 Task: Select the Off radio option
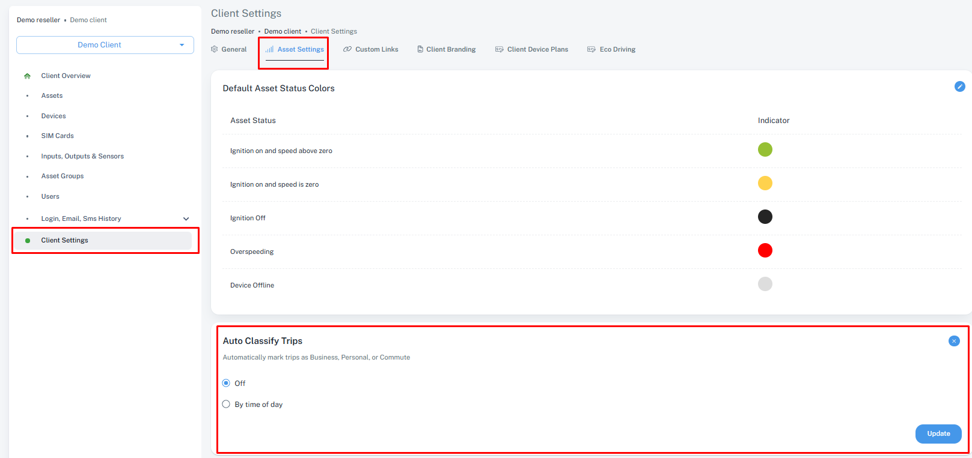226,383
